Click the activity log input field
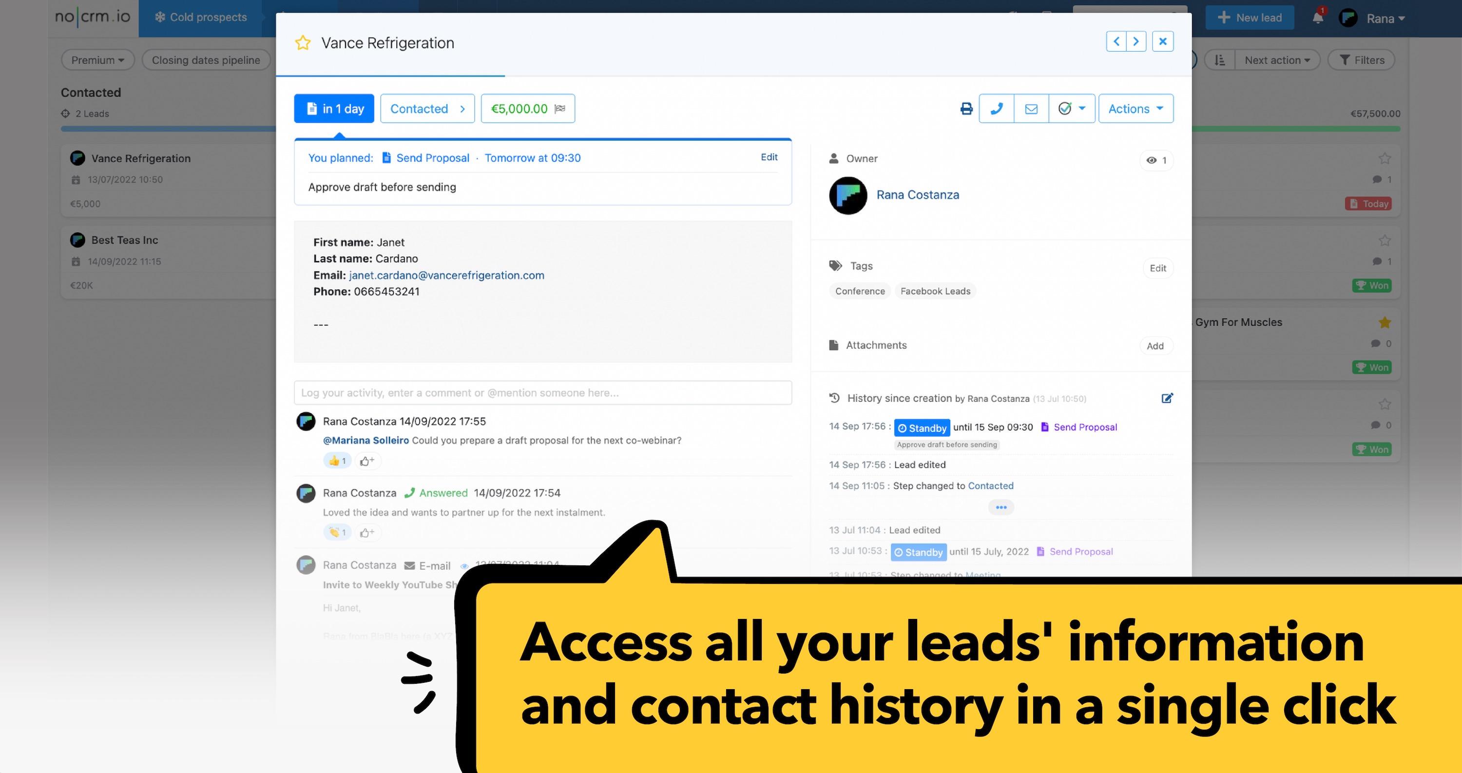This screenshot has height=773, width=1462. [543, 392]
